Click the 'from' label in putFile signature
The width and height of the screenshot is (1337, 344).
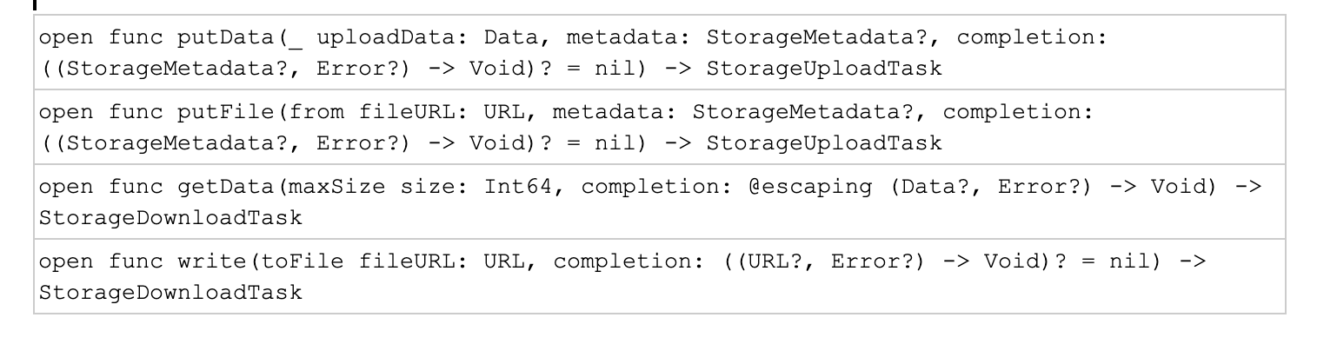(318, 113)
